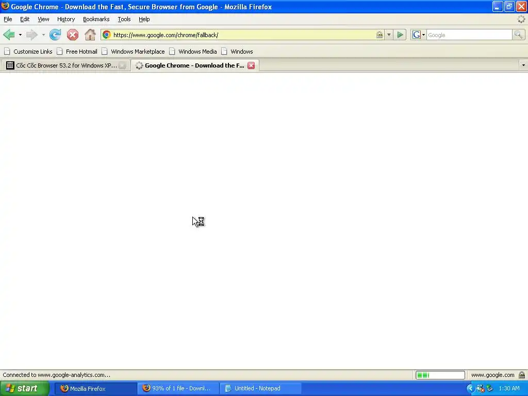Viewport: 528px width, 396px height.
Task: Open the View menu
Action: tap(43, 19)
